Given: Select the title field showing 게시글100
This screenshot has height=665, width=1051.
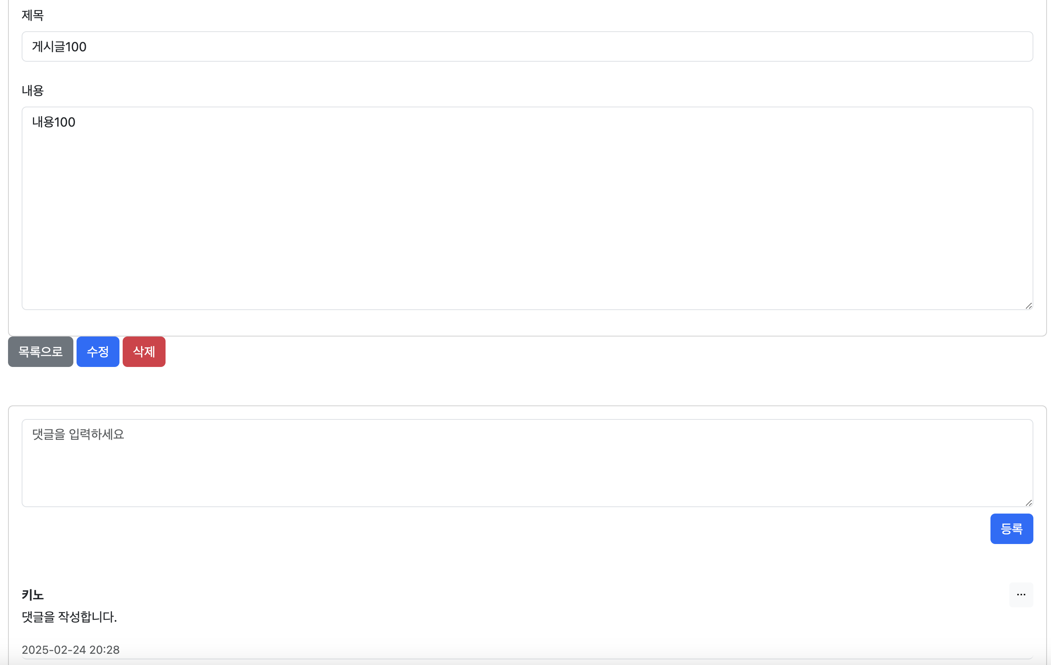Looking at the screenshot, I should 524,46.
